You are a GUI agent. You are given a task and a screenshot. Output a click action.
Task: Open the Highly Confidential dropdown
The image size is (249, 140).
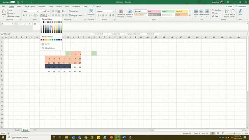click(133, 34)
